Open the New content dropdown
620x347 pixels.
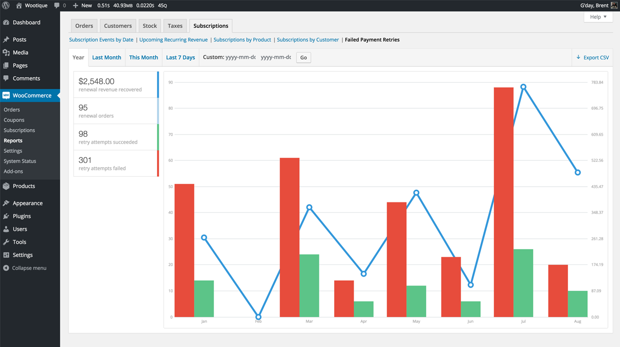pos(82,5)
